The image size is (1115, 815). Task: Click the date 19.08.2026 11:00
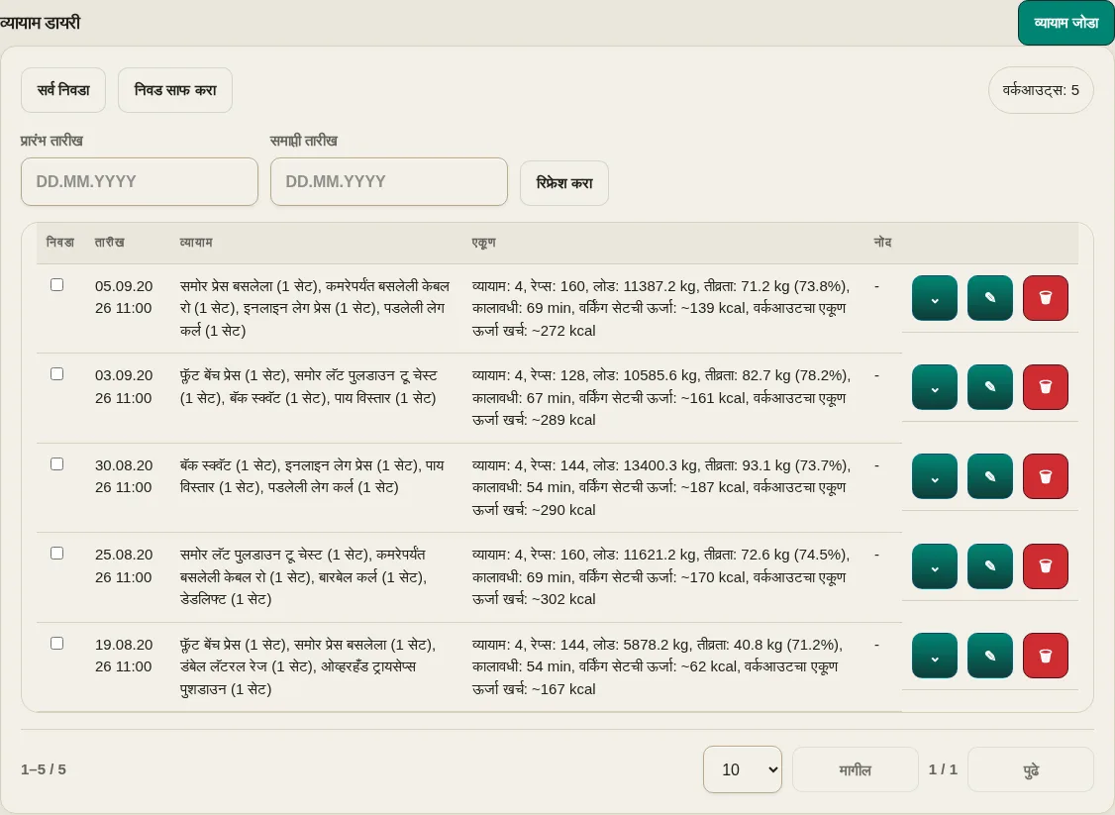tap(124, 656)
